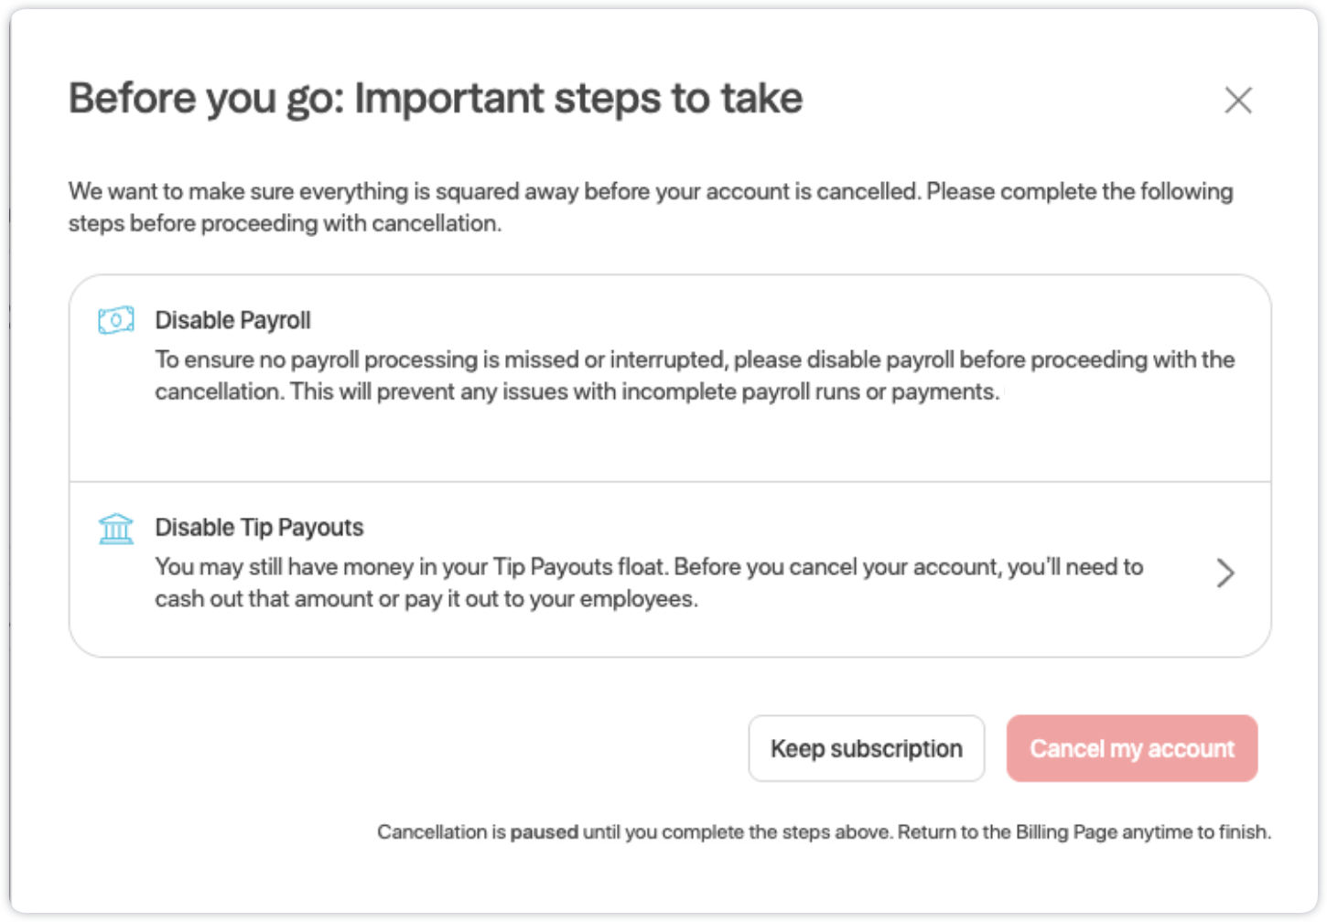
Task: Click the bank building Tip Payouts icon
Action: coord(116,528)
